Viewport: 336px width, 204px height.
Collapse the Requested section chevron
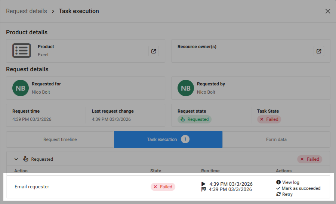coord(16,159)
